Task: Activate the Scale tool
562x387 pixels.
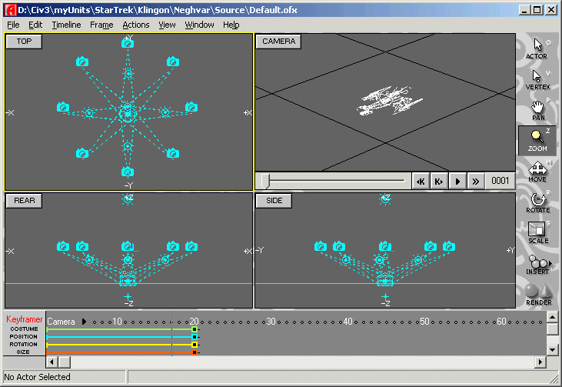Action: [537, 233]
